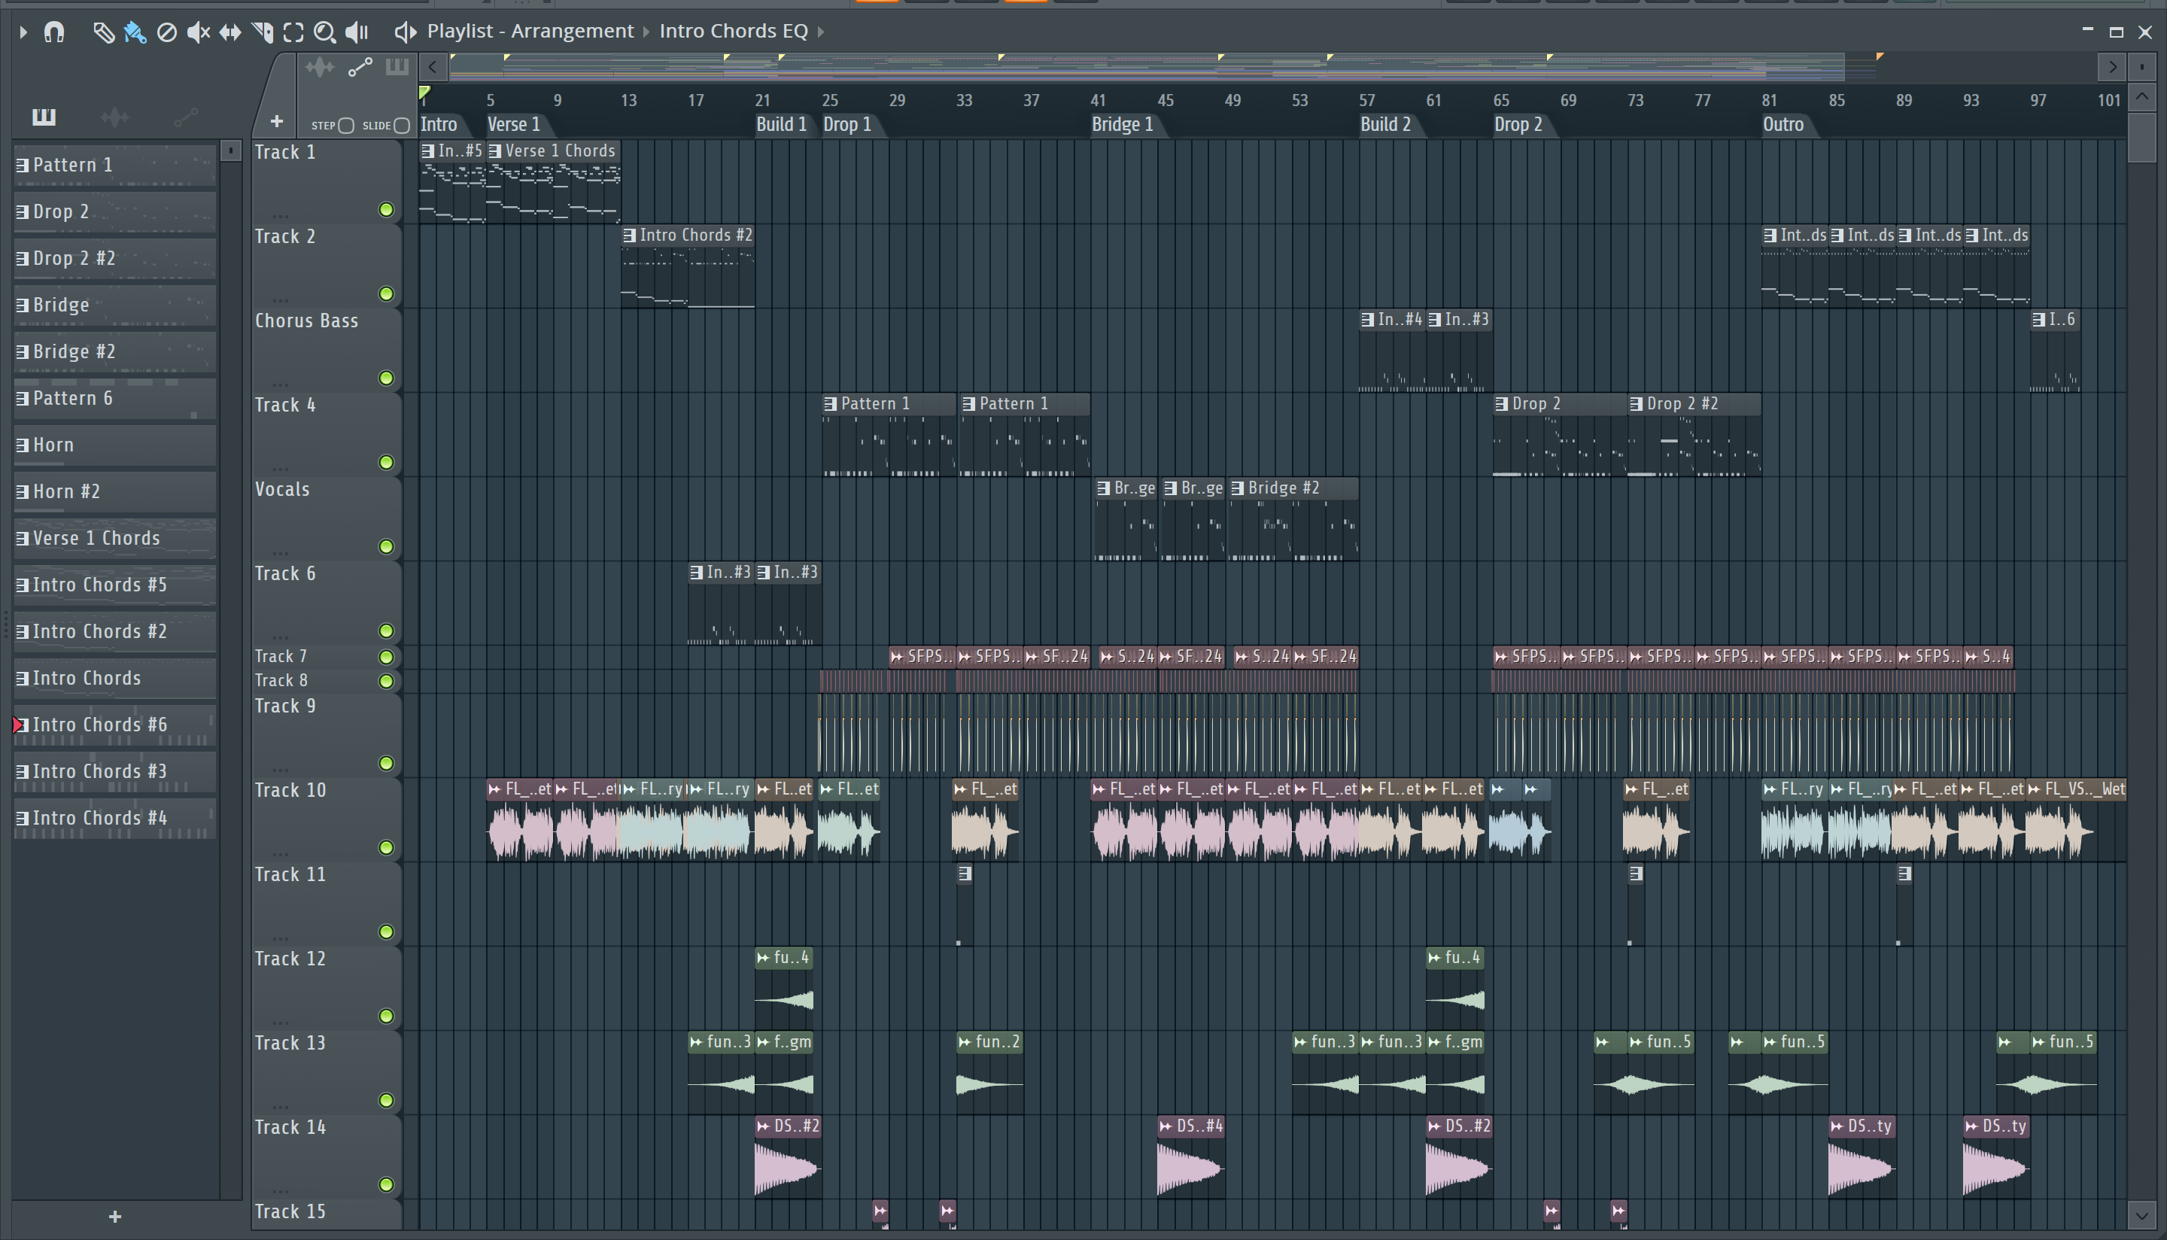Select Horn #2 pattern in picker
This screenshot has width=2167, height=1240.
tap(114, 492)
